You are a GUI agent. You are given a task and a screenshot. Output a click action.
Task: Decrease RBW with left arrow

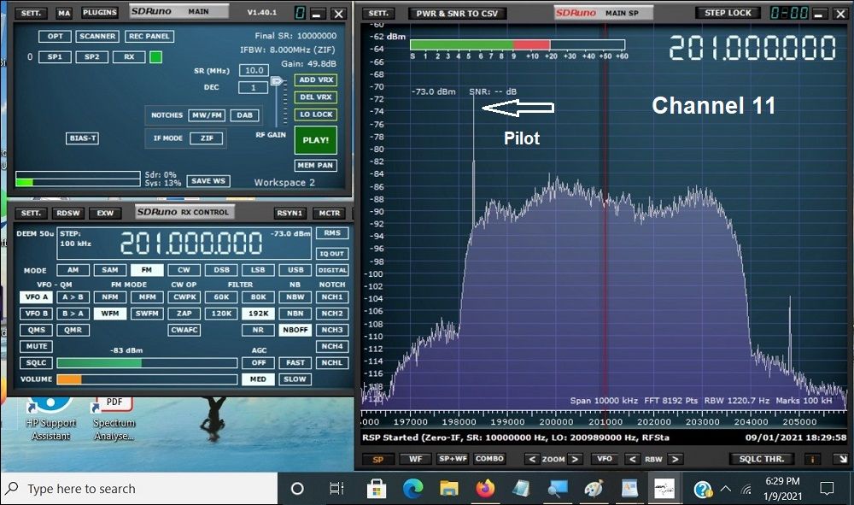point(632,459)
